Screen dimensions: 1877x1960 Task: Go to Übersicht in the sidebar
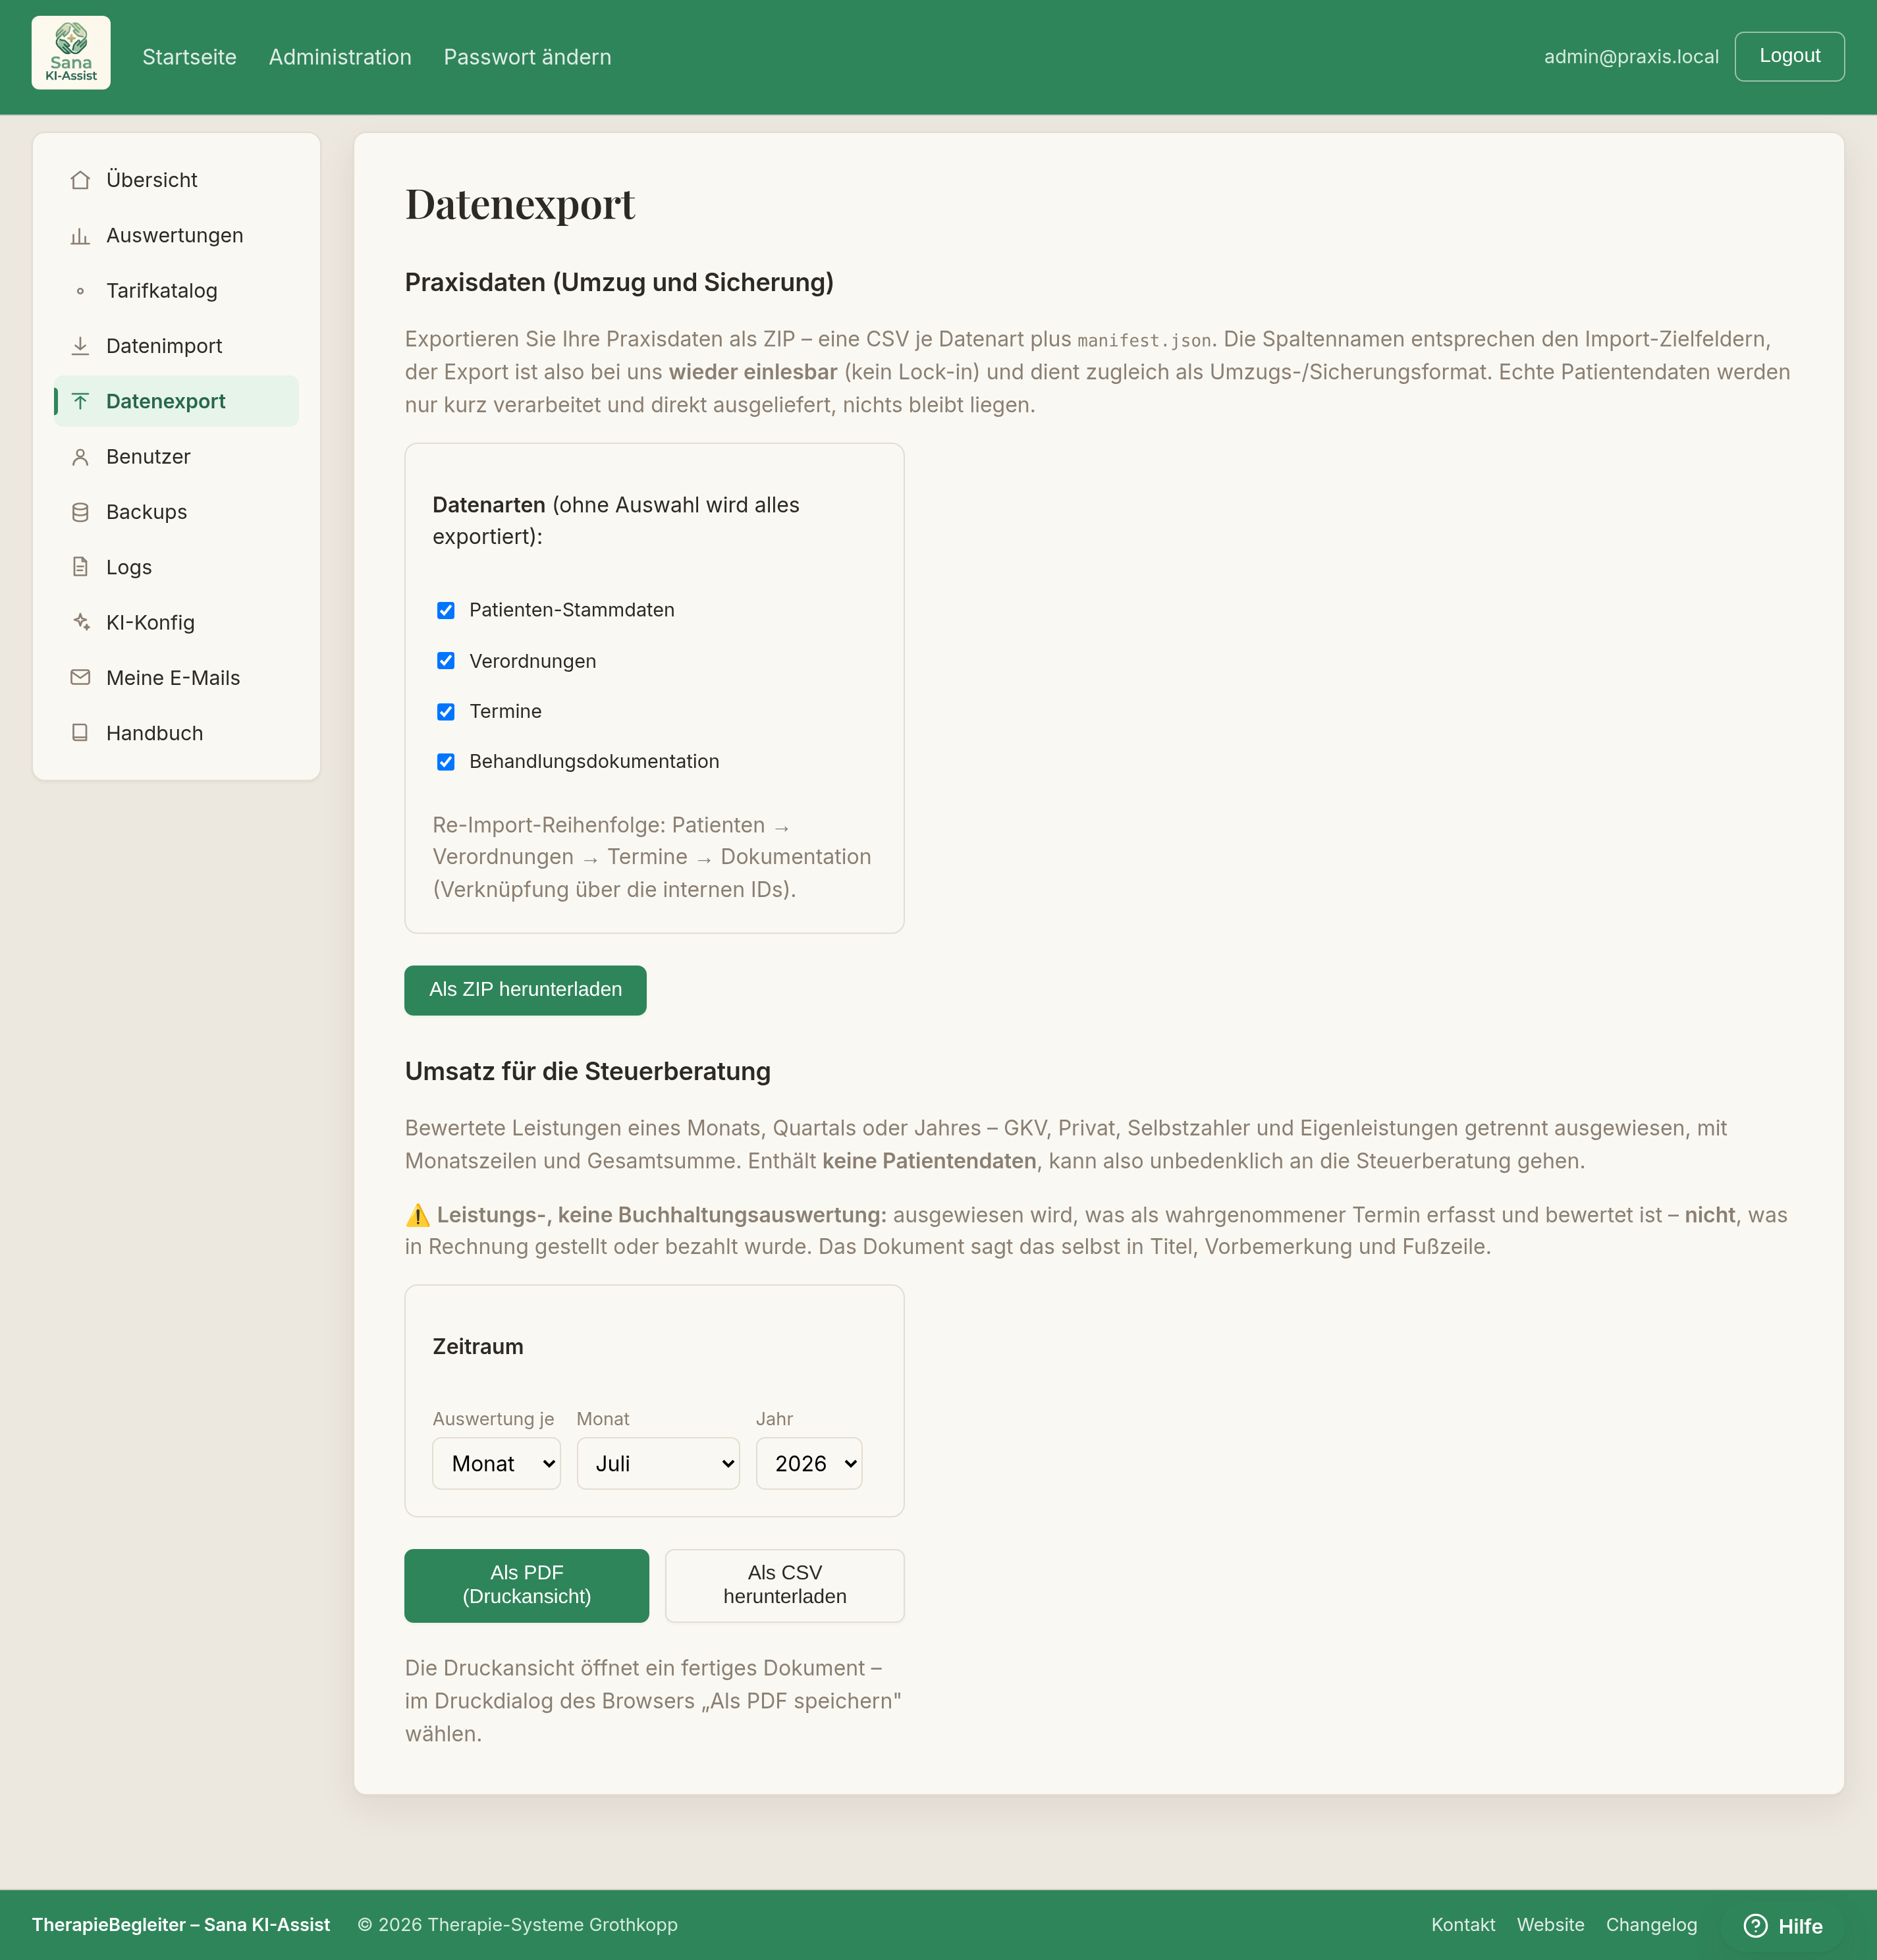point(176,180)
